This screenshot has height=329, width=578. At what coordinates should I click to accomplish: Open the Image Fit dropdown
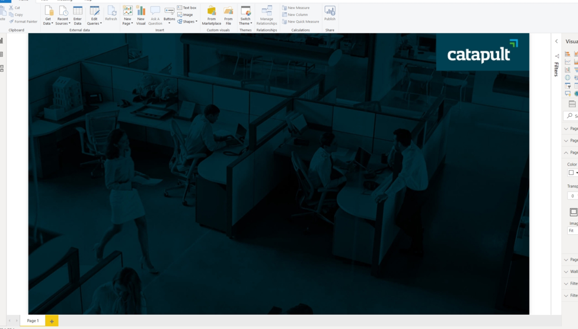(x=573, y=231)
